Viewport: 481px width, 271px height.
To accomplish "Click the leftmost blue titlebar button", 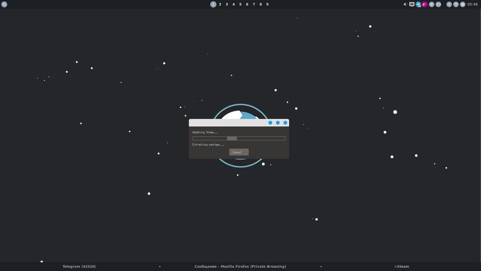I will [270, 123].
